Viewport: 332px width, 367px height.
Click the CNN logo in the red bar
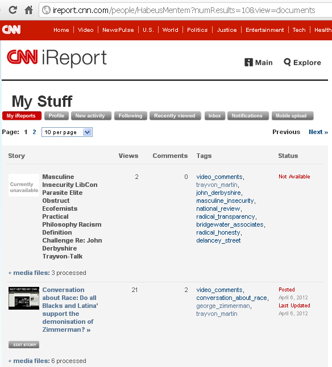11,30
